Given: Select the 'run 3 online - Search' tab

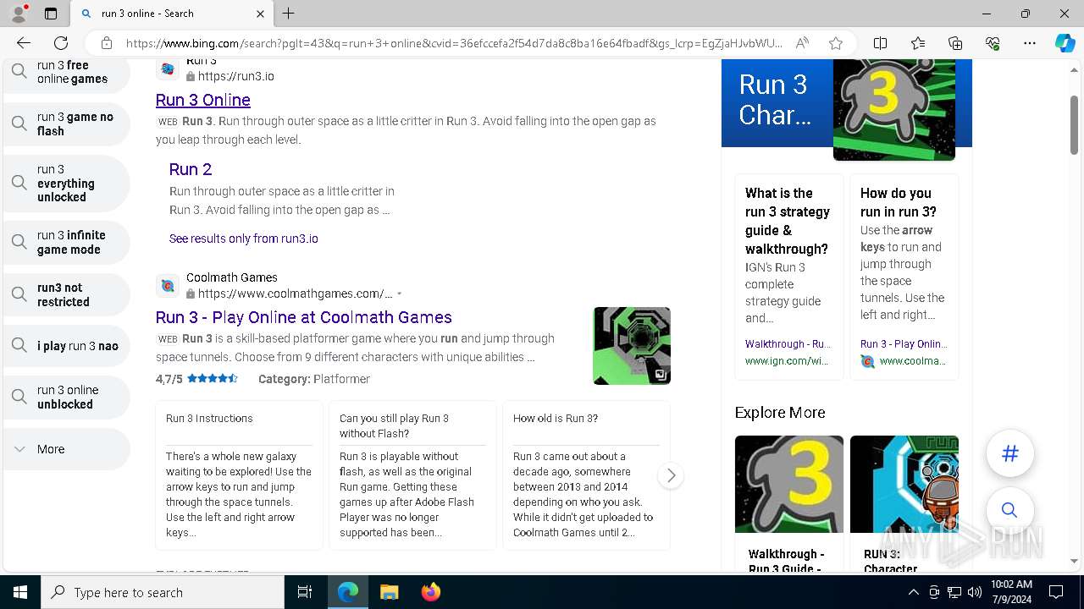Looking at the screenshot, I should coord(171,14).
